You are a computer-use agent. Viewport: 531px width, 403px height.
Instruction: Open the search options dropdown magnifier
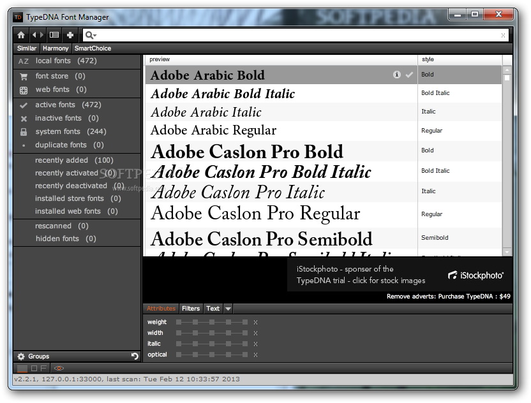pyautogui.click(x=90, y=36)
